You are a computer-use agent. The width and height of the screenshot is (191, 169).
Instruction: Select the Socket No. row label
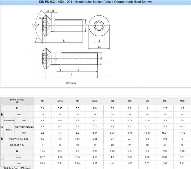pyautogui.click(x=17, y=145)
